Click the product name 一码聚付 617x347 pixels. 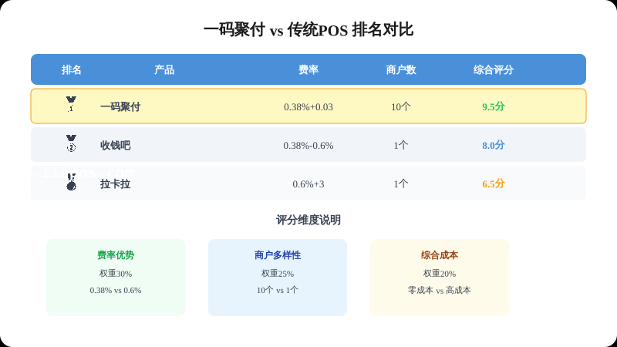pos(120,106)
